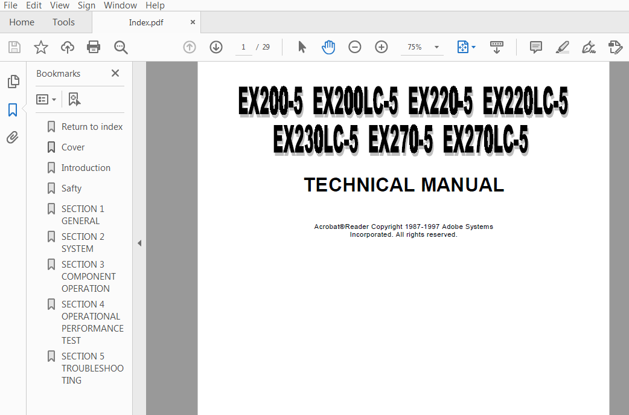Close the Index.pdf tab

(193, 22)
